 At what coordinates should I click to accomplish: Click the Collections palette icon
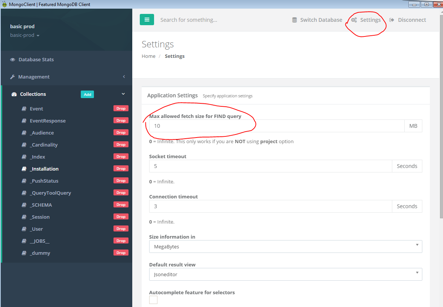tap(14, 94)
